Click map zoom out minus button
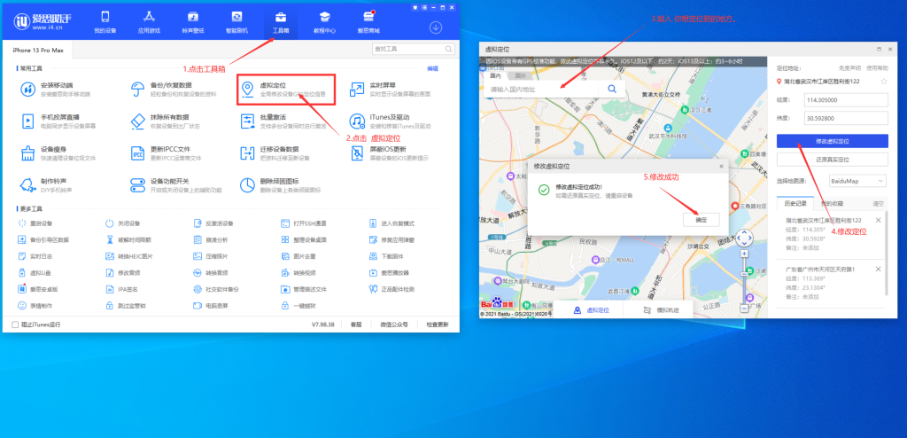The height and width of the screenshot is (438, 907). pyautogui.click(x=744, y=309)
